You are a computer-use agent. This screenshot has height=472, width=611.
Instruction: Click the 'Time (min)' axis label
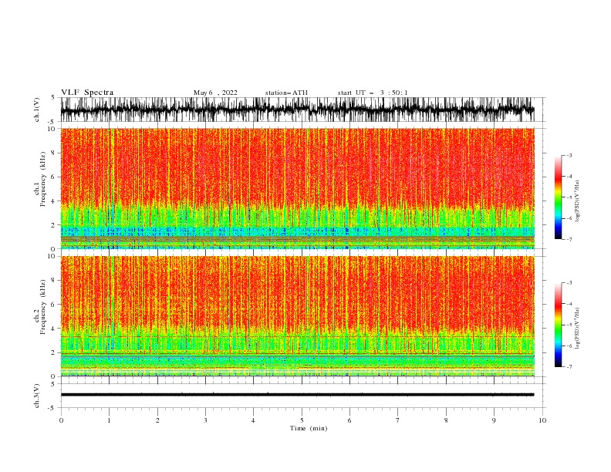coord(309,428)
